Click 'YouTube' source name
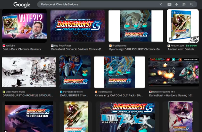The width and height of the screenshot is (202, 132). coord(10,45)
